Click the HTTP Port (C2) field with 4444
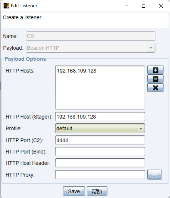Viewport: 170px width, 198px height. tap(100, 140)
